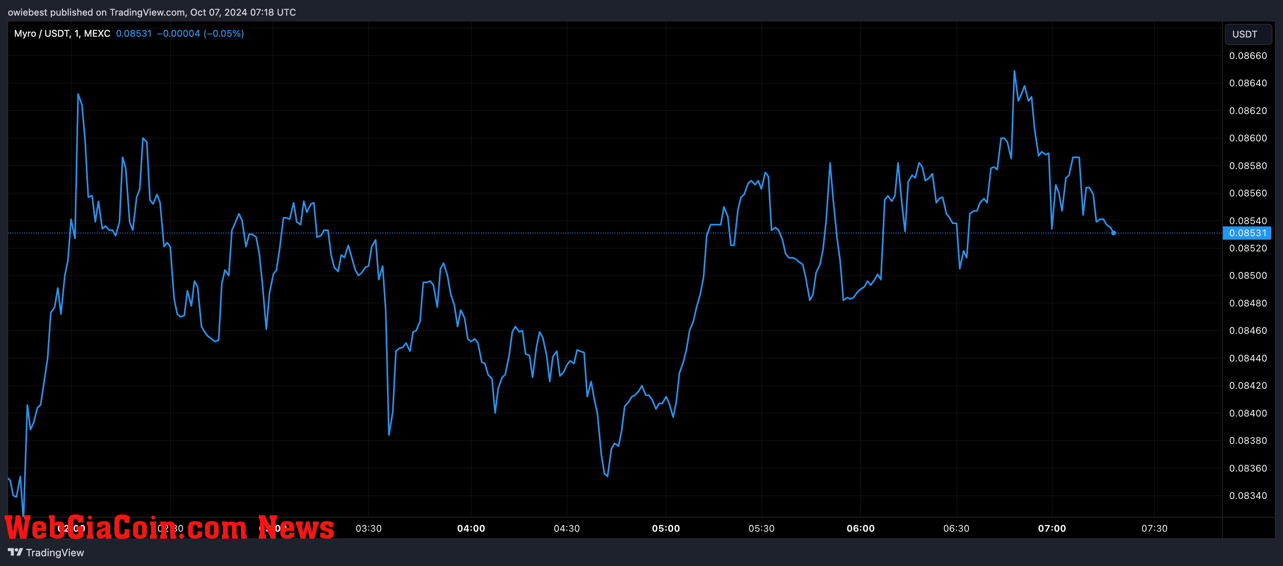Click the 0.08440 price axis label
The width and height of the screenshot is (1283, 566).
coord(1247,358)
